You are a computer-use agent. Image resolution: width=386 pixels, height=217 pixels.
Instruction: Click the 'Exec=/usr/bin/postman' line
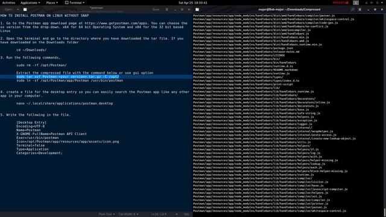[37, 138]
